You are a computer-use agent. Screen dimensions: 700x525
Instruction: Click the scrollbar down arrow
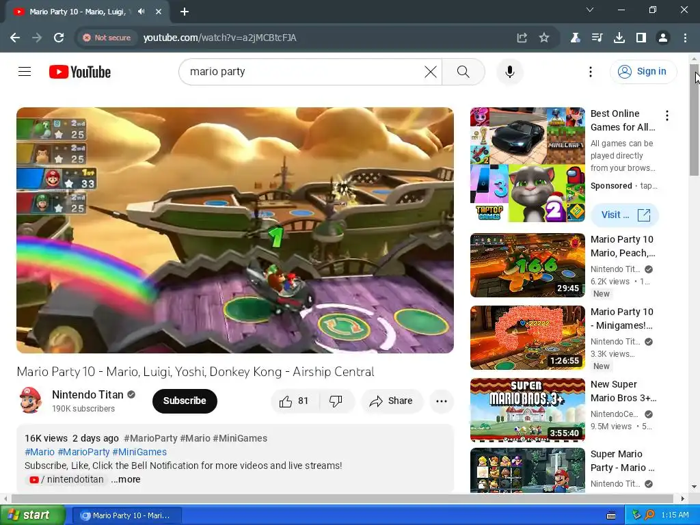pyautogui.click(x=694, y=486)
